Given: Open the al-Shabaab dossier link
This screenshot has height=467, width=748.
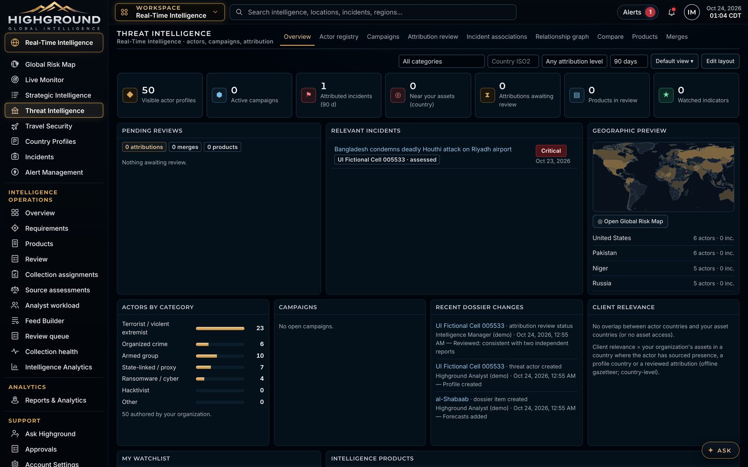Looking at the screenshot, I should click(452, 399).
